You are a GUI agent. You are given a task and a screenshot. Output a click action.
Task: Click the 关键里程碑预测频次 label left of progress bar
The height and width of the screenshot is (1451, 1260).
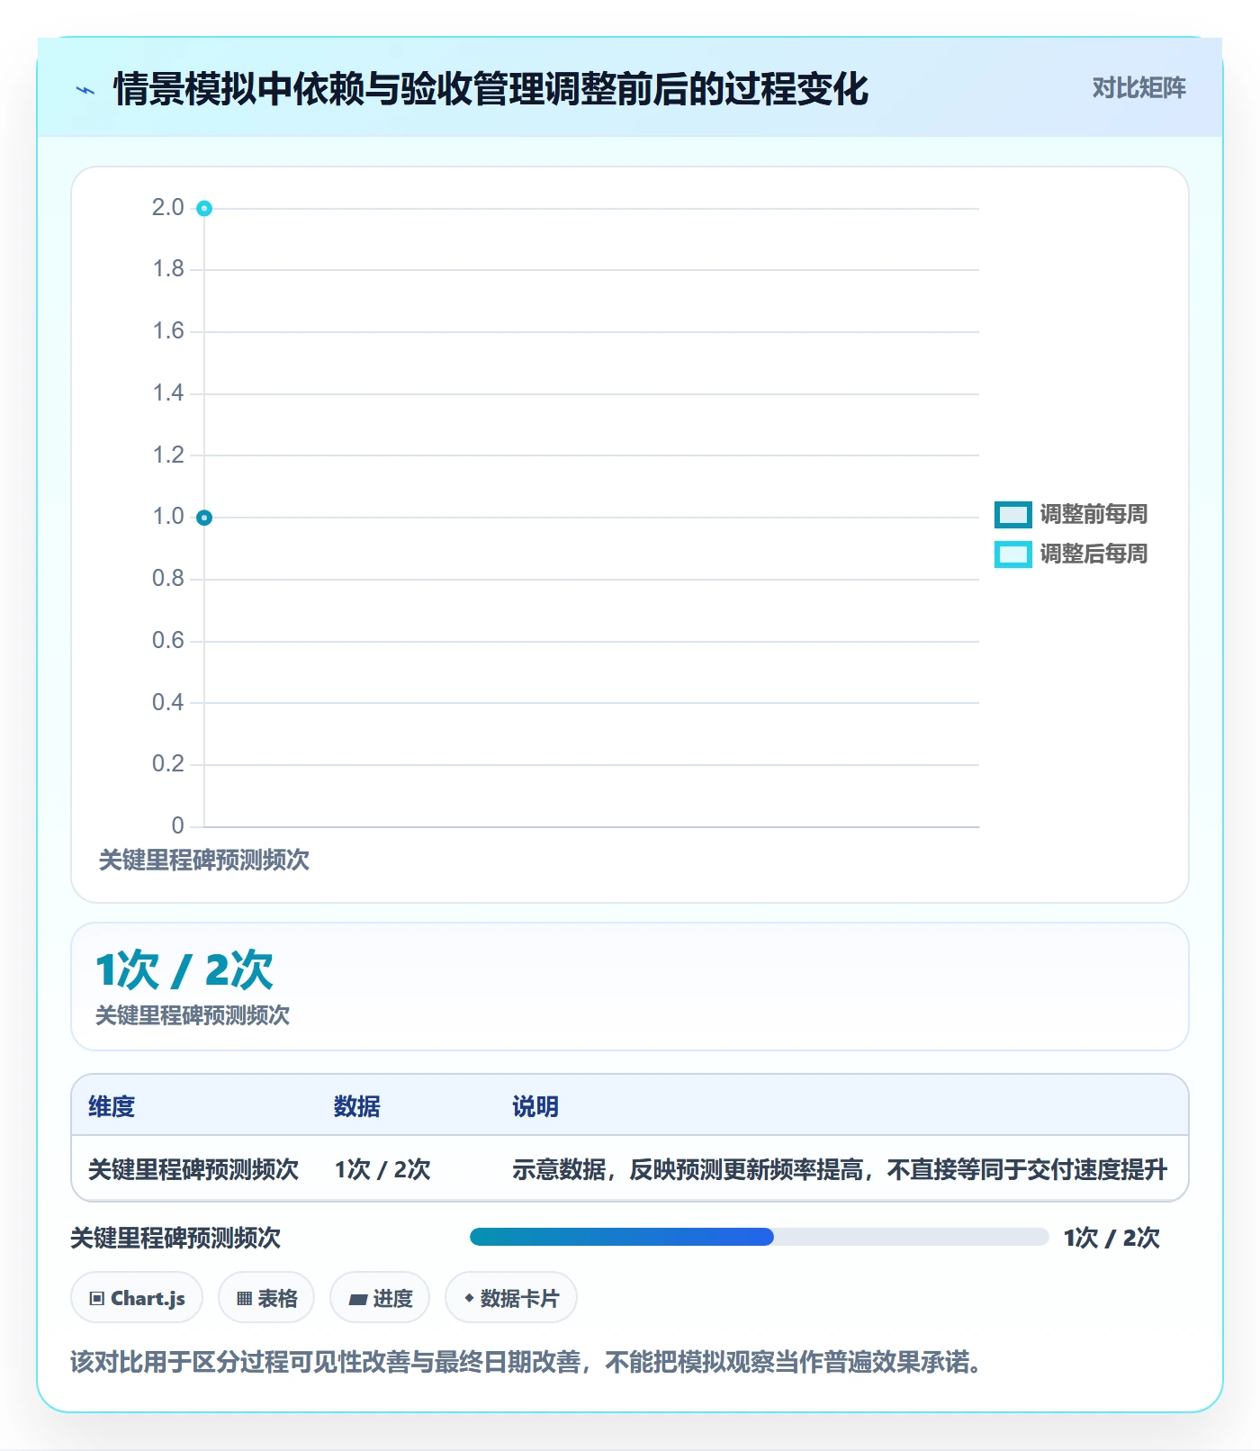(x=175, y=1238)
